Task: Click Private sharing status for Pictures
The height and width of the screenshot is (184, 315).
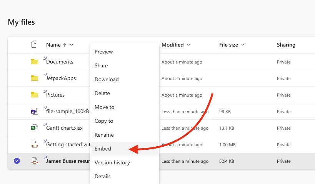Action: coord(284,95)
